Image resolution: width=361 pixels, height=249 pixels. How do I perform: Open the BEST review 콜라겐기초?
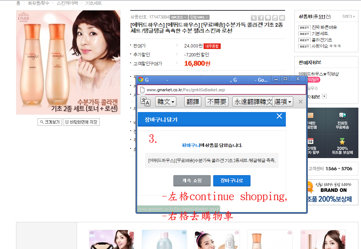322,40
